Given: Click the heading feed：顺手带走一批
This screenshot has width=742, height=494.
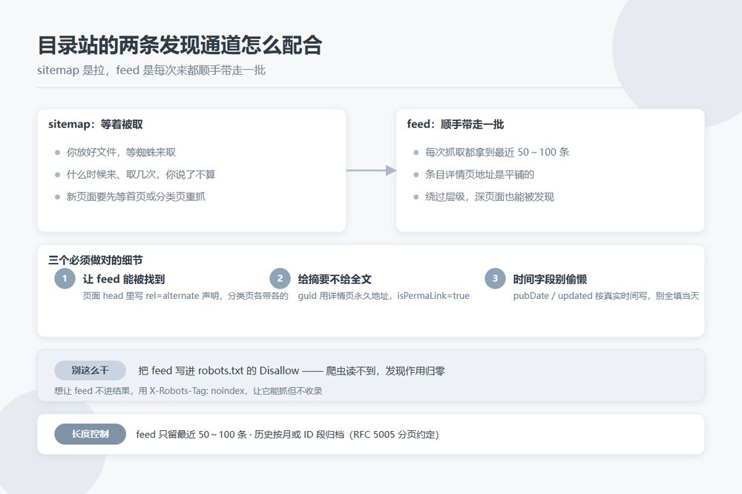Looking at the screenshot, I should click(456, 125).
